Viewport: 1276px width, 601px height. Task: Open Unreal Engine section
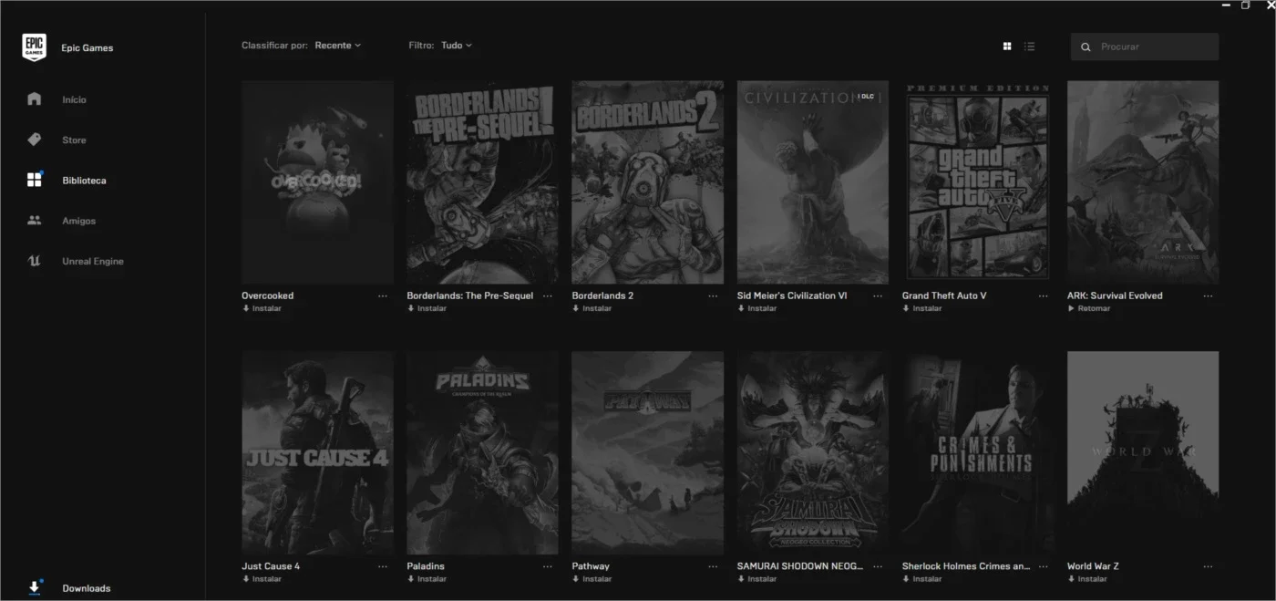93,261
